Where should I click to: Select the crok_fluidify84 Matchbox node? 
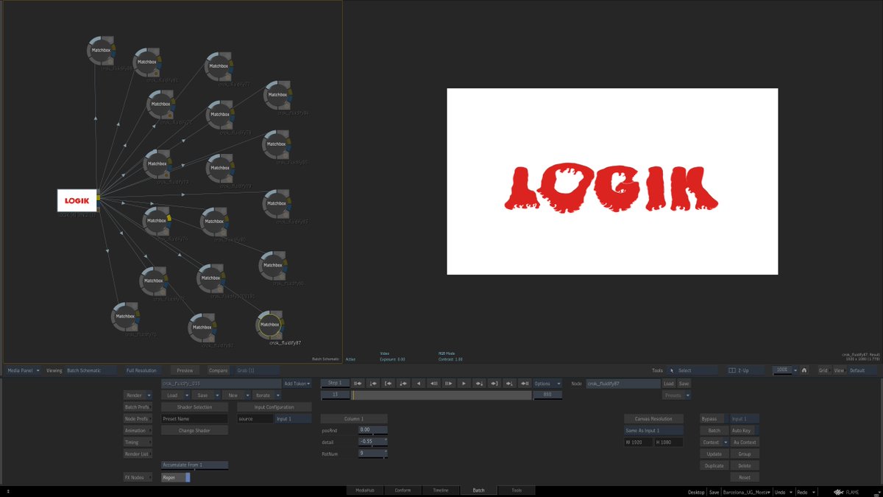click(277, 94)
